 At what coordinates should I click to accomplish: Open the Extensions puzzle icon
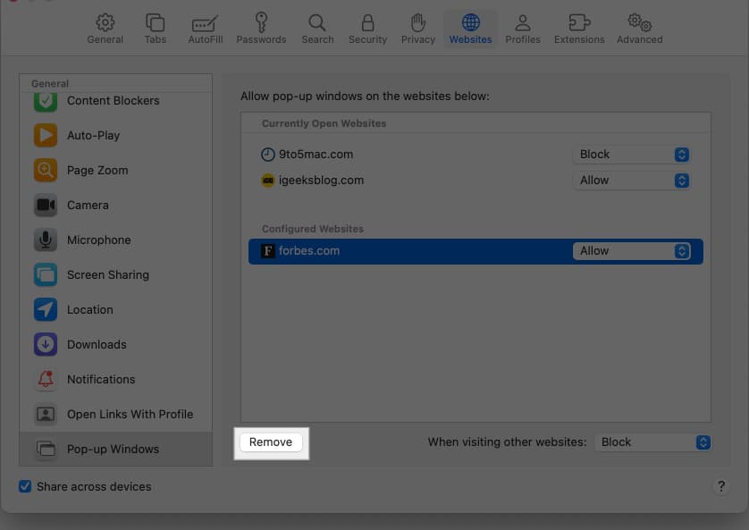click(579, 22)
